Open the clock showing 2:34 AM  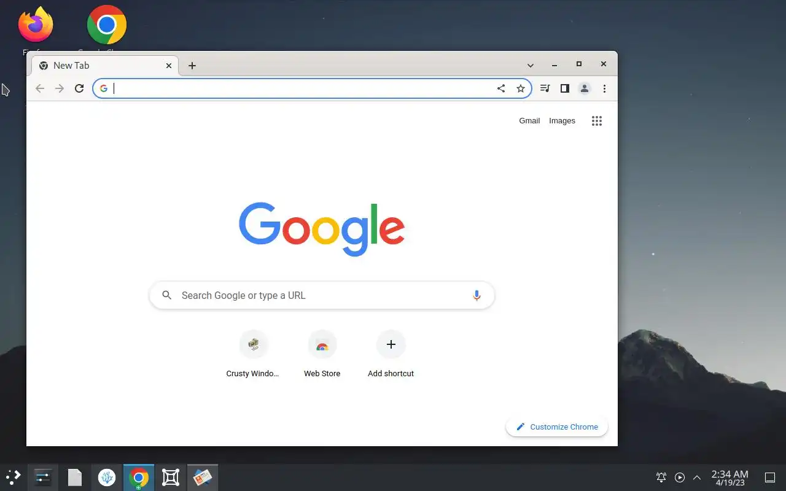[730, 477]
